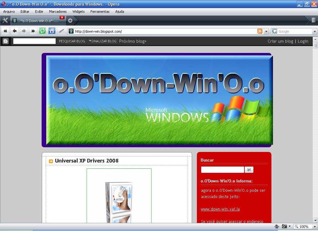The width and height of the screenshot is (318, 231).
Task: Click the Buscar search input field
Action: point(222,170)
